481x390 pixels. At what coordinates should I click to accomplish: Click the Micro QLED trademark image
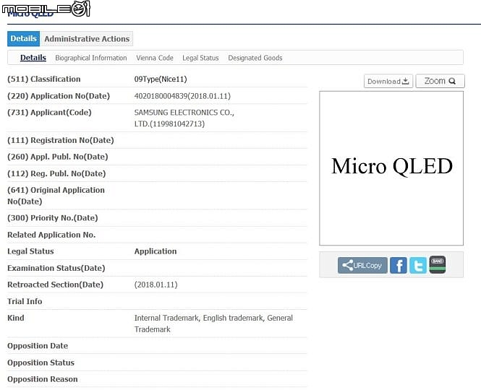click(x=391, y=168)
